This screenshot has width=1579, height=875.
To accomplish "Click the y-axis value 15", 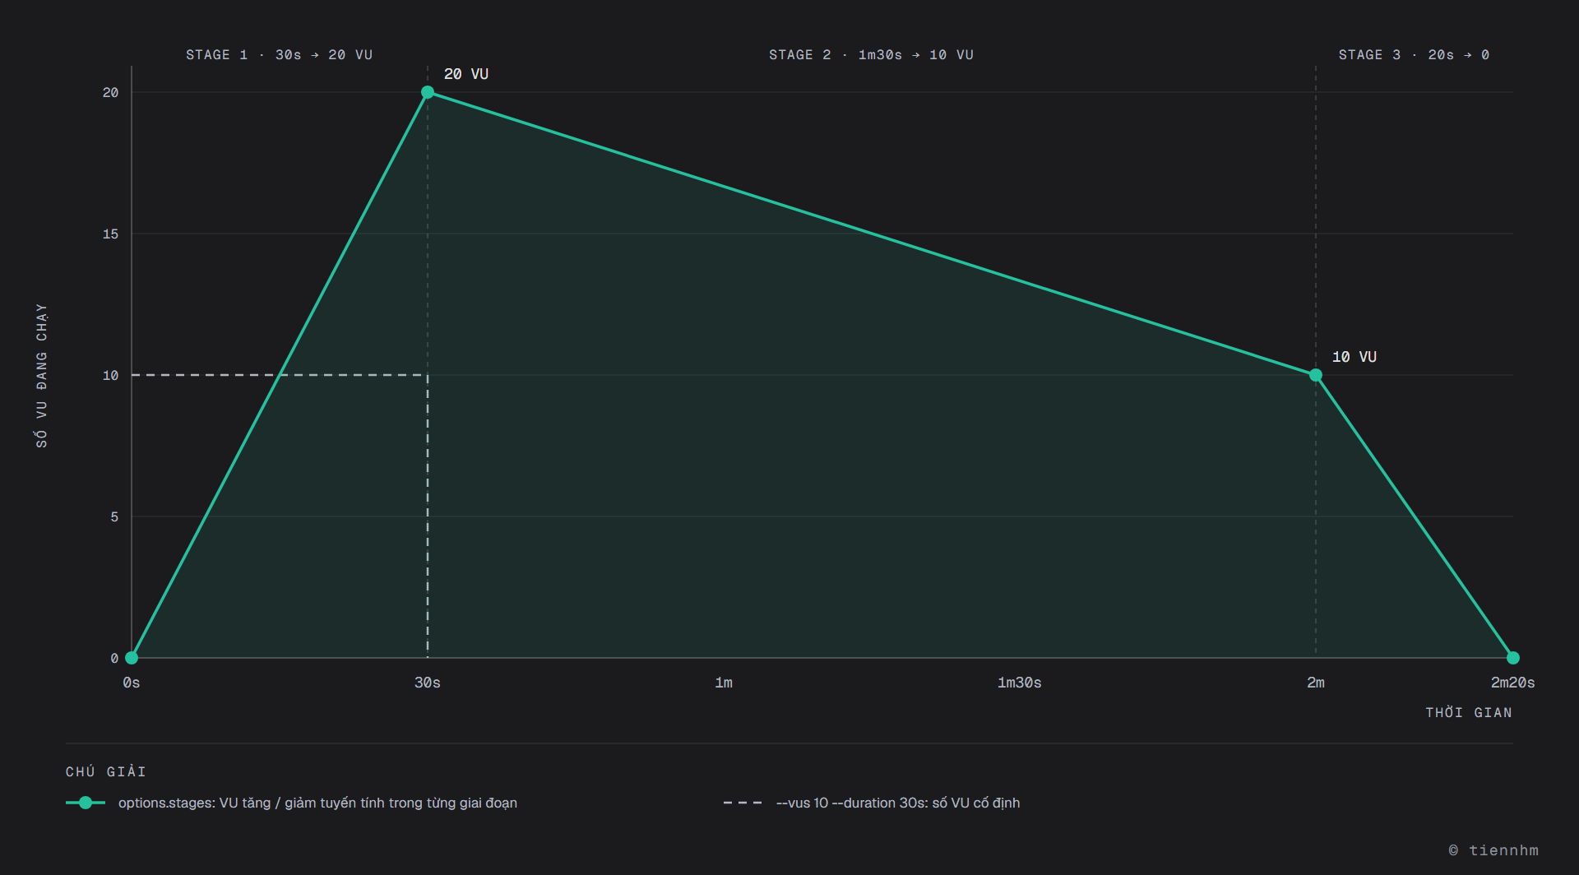I will 110,234.
